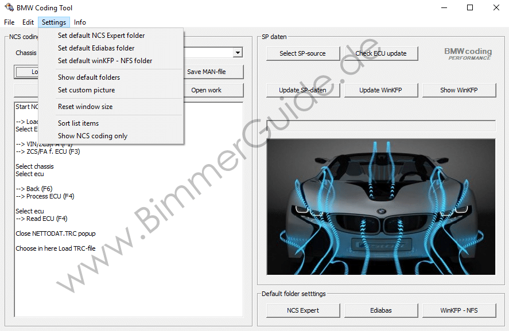The height and width of the screenshot is (331, 509).
Task: Toggle Sort list items option
Action: [78, 123]
